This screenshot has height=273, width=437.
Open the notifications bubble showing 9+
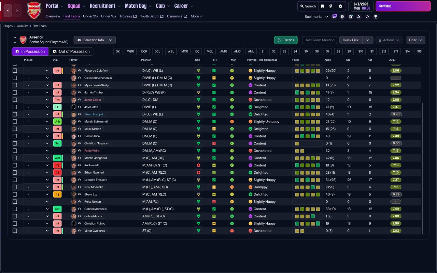coord(334,16)
